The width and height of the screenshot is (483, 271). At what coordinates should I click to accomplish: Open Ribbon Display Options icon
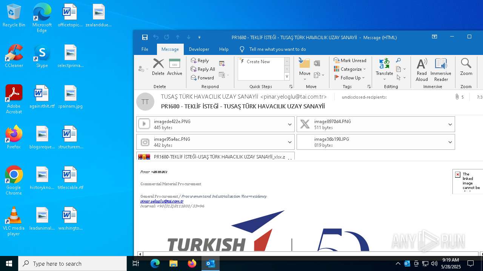tap(434, 37)
